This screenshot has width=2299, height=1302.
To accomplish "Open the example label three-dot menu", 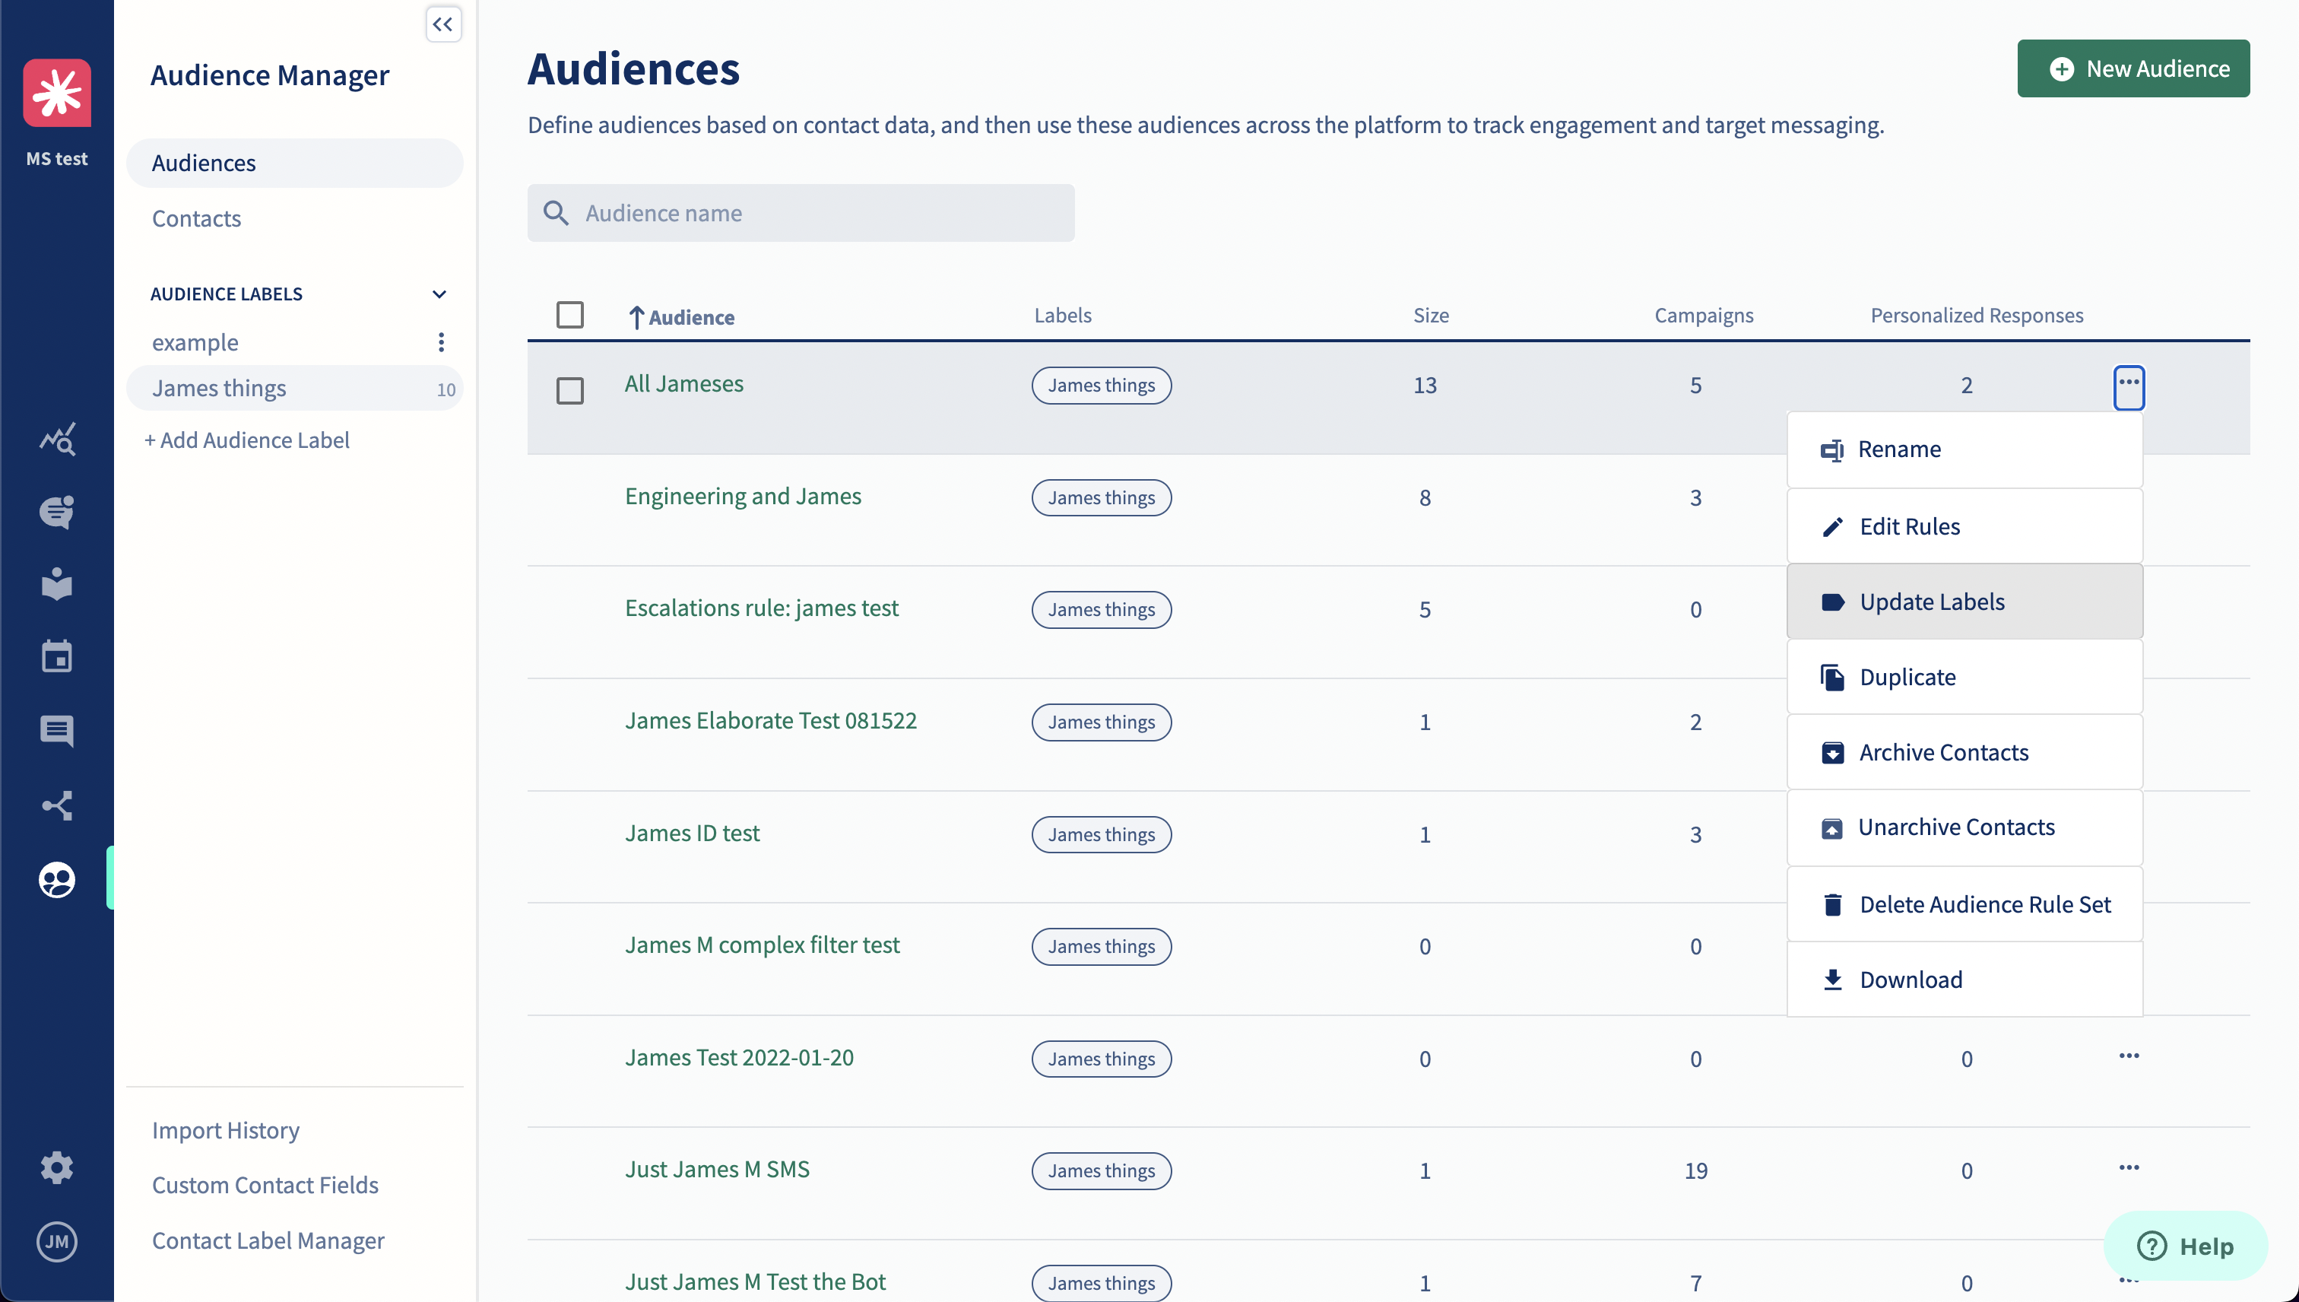I will pyautogui.click(x=441, y=342).
